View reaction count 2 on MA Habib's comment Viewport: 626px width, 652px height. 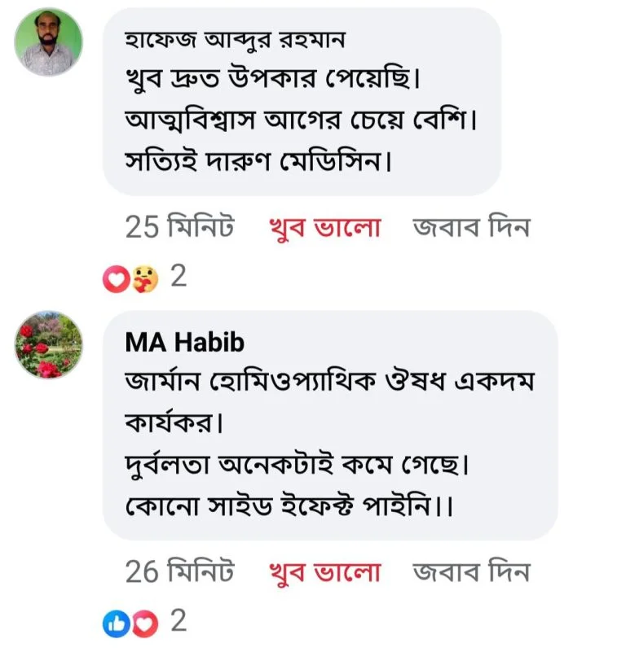point(178,623)
